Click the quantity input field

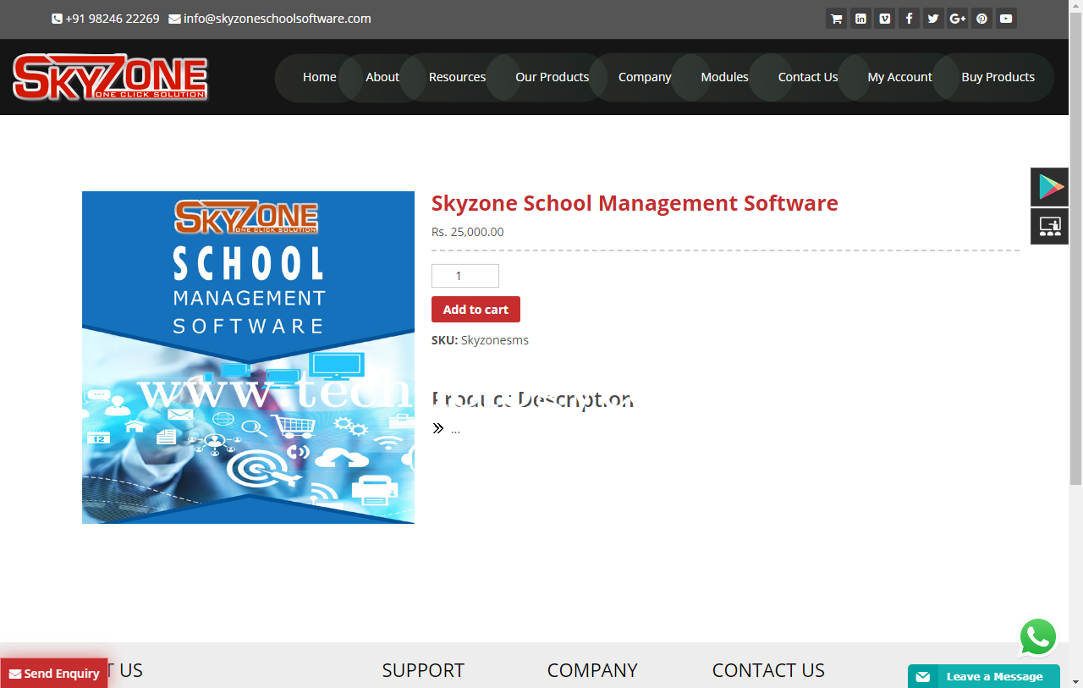pos(465,276)
